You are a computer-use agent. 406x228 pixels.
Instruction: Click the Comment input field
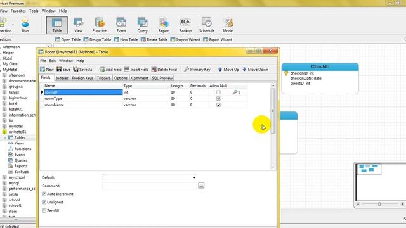point(150,186)
